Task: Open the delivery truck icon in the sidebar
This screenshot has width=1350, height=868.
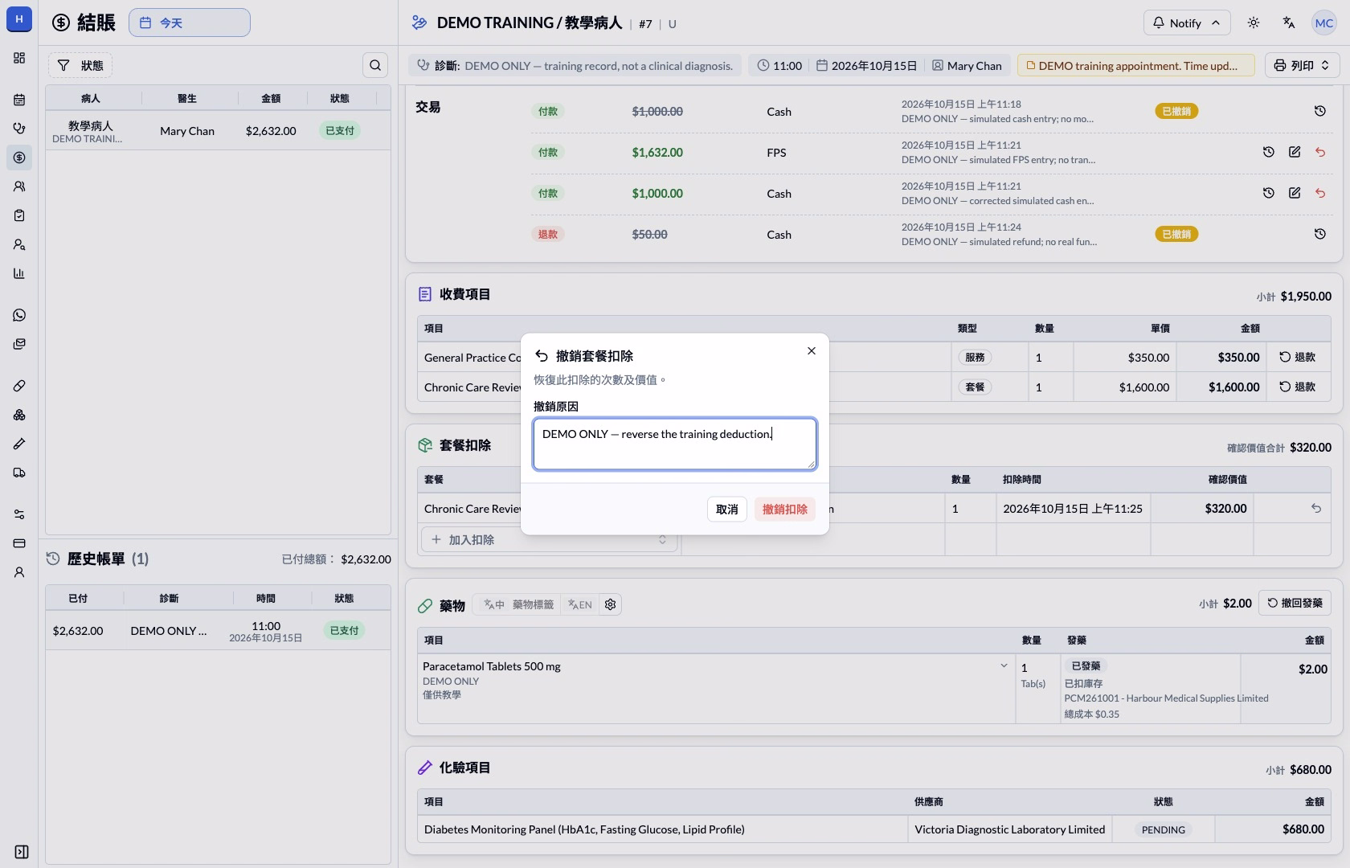Action: [x=19, y=473]
